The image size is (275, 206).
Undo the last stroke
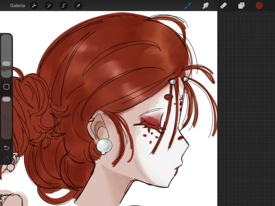(x=6, y=148)
